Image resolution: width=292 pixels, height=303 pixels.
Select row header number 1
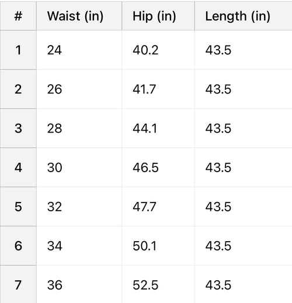pyautogui.click(x=18, y=50)
